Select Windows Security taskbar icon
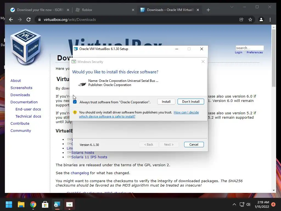The image size is (281, 211). (x=69, y=204)
